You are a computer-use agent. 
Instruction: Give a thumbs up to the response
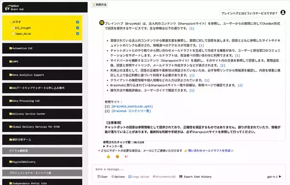click(x=108, y=157)
